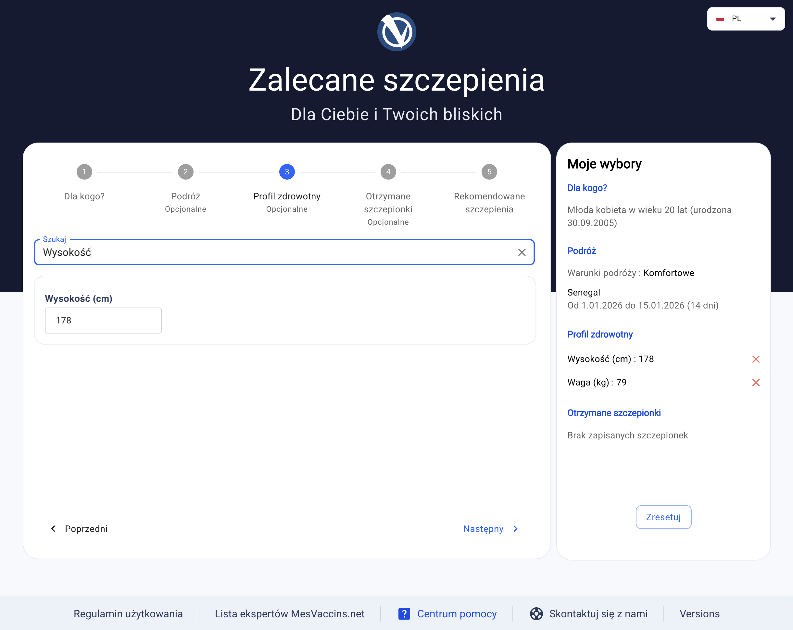Open the PL language dropdown

pyautogui.click(x=746, y=19)
